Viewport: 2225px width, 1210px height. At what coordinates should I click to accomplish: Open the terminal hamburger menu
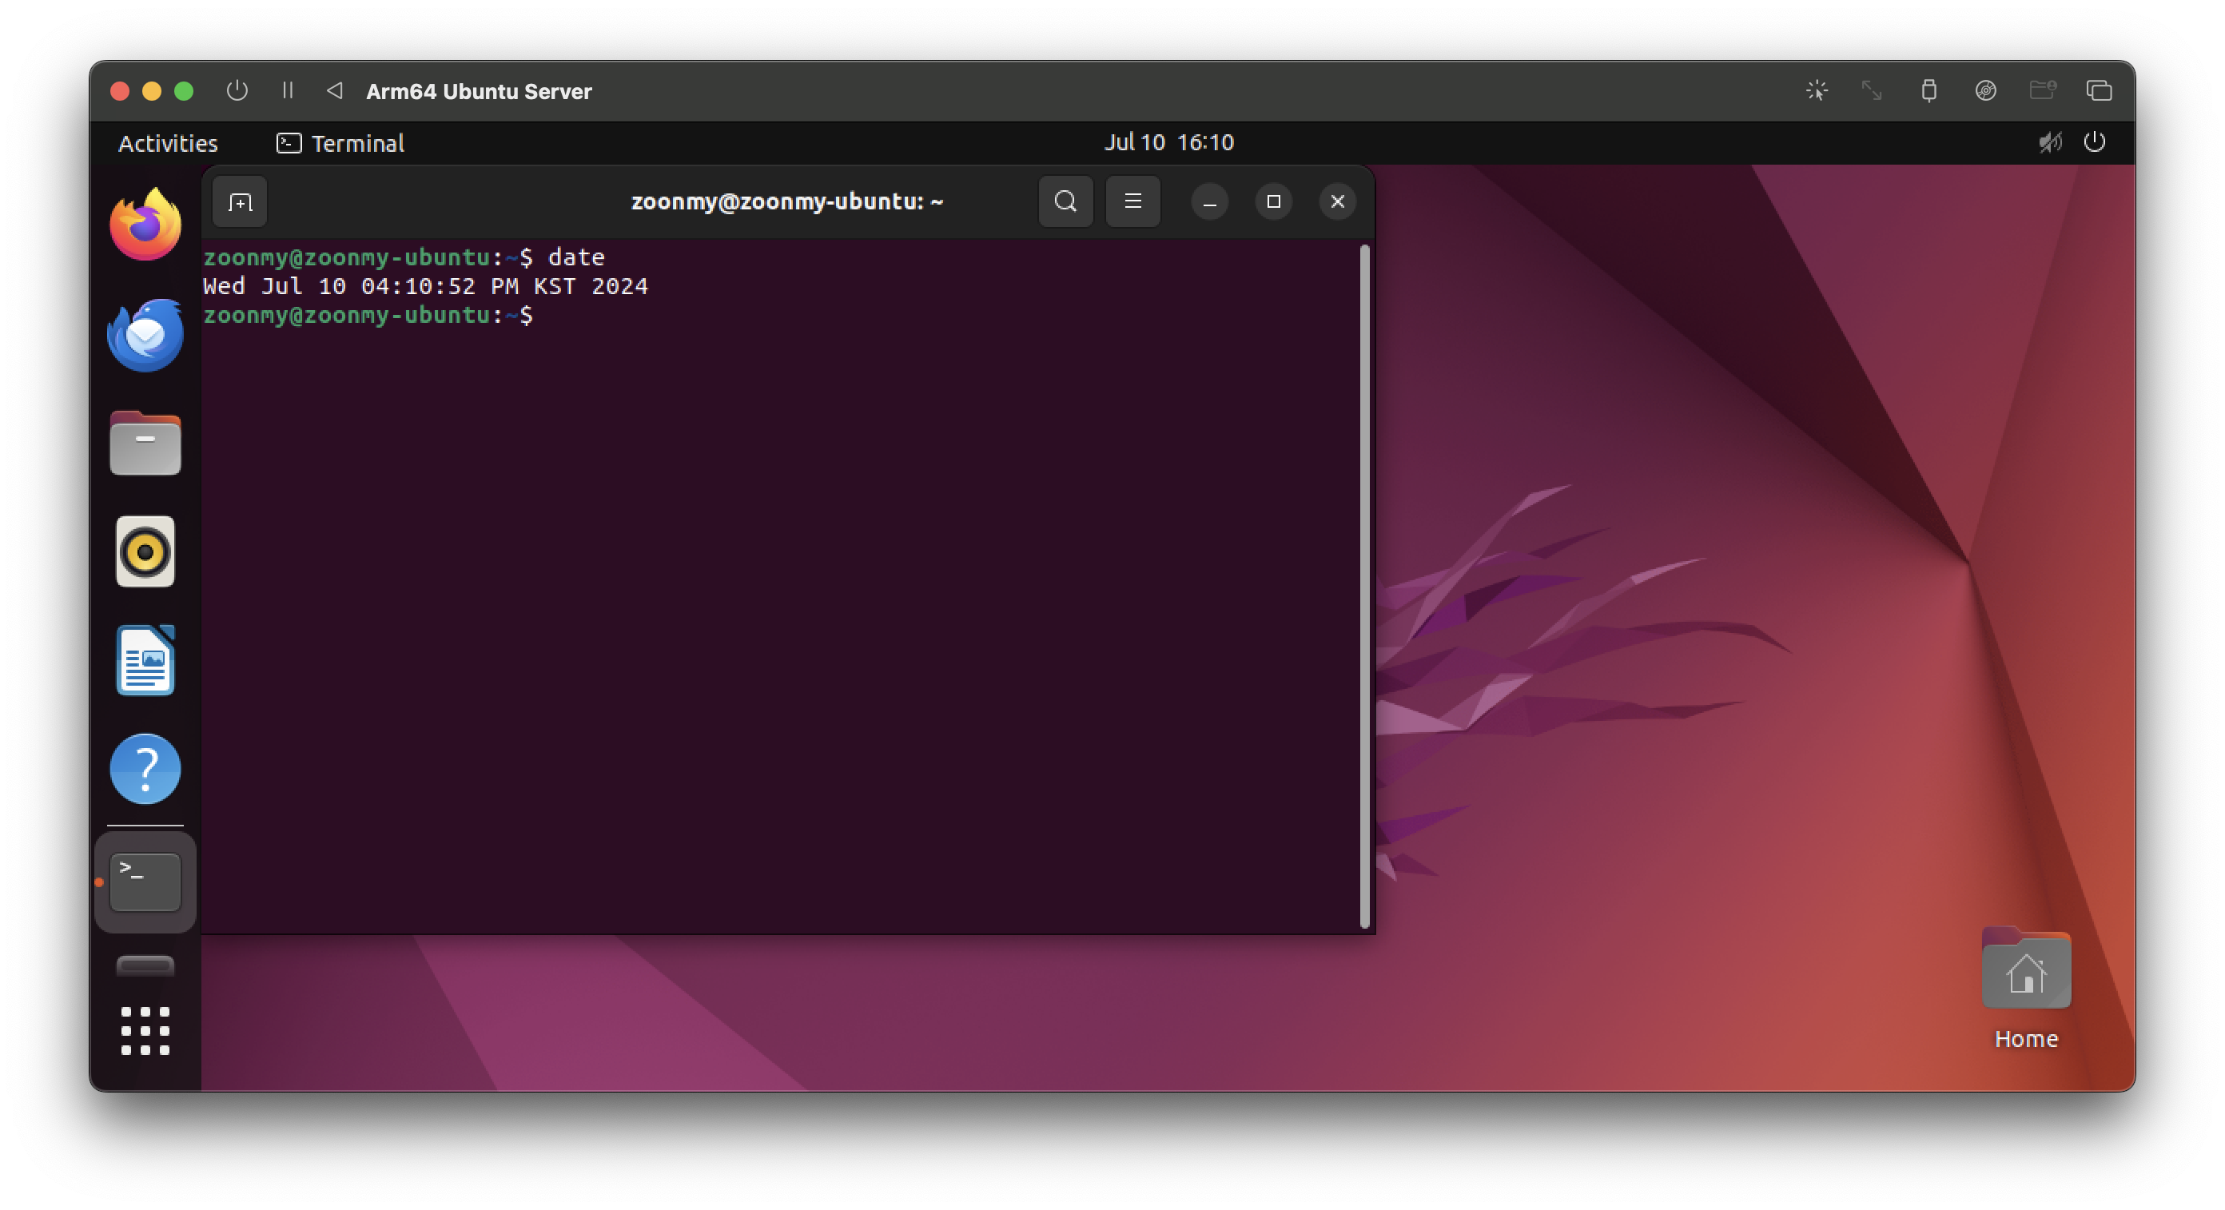[x=1132, y=202]
